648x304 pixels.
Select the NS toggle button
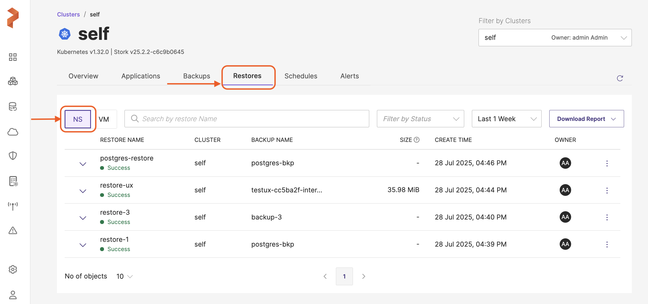click(78, 119)
